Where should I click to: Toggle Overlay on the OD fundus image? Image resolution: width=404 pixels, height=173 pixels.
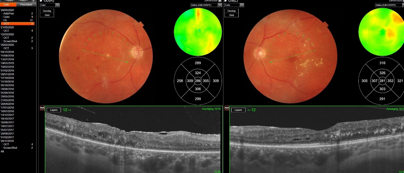click(47, 11)
